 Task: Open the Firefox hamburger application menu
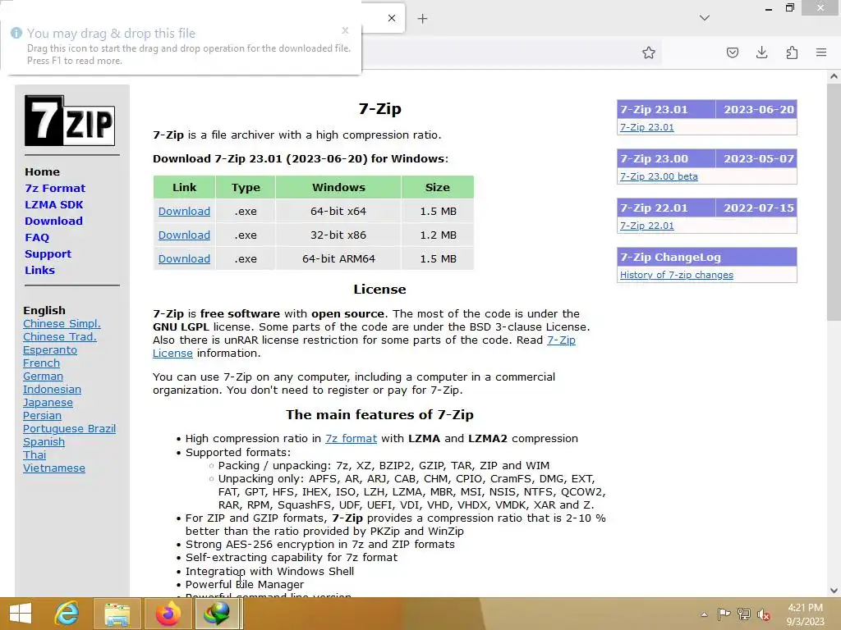821,52
